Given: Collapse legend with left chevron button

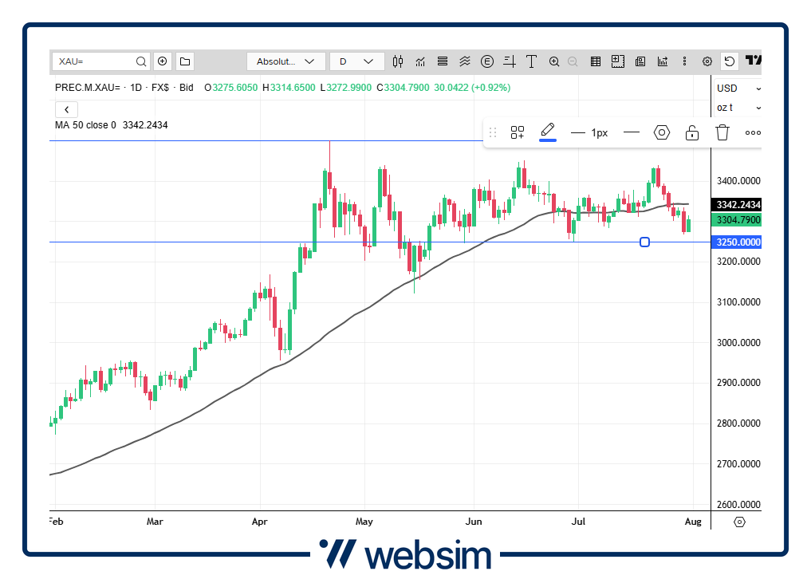Looking at the screenshot, I should [67, 109].
